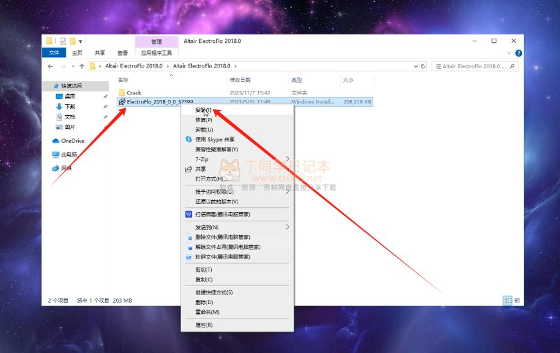Click the icon beside 解除文件占用(腾讯电脑管家)
This screenshot has height=353, width=560.
(x=189, y=247)
